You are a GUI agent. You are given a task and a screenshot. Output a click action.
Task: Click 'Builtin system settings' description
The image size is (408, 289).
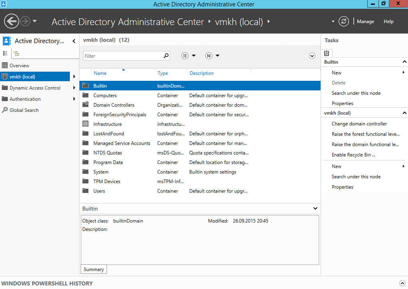point(213,172)
